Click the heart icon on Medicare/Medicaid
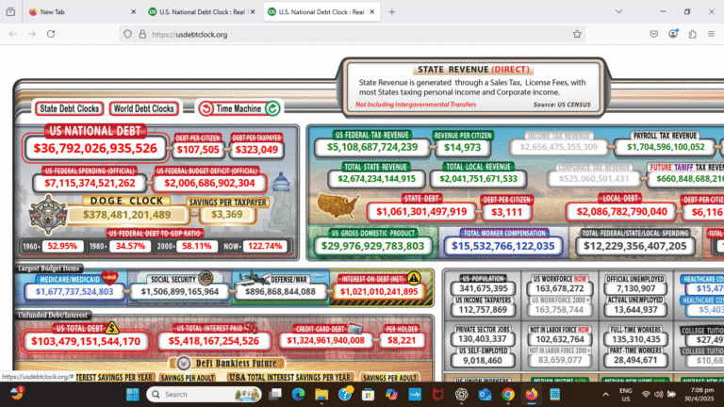The image size is (724, 407). tap(109, 278)
